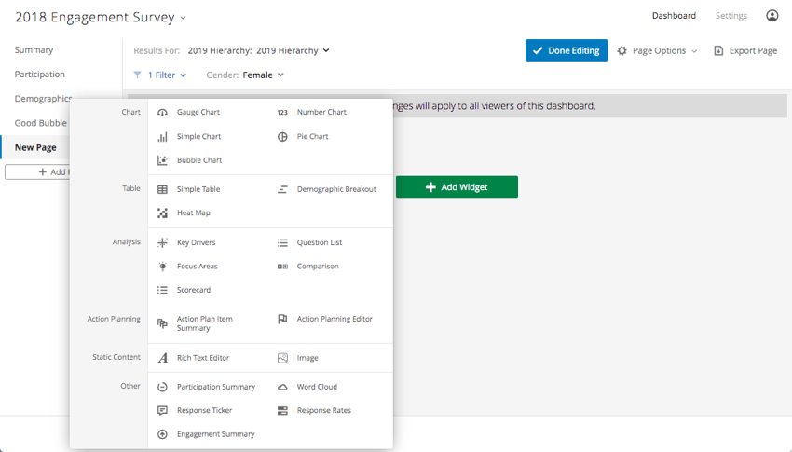Select the Heat Map icon
Viewport: 792px width, 452px height.
(x=162, y=213)
